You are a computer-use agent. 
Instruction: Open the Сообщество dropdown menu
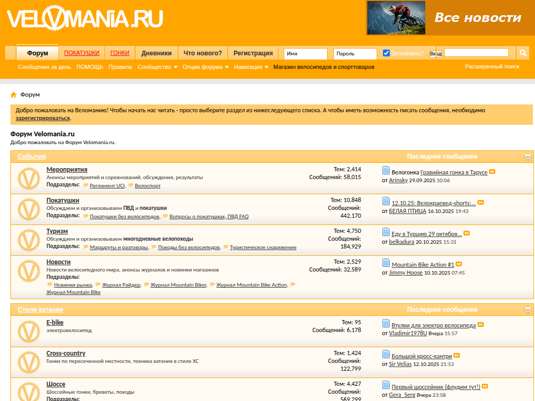click(x=157, y=67)
